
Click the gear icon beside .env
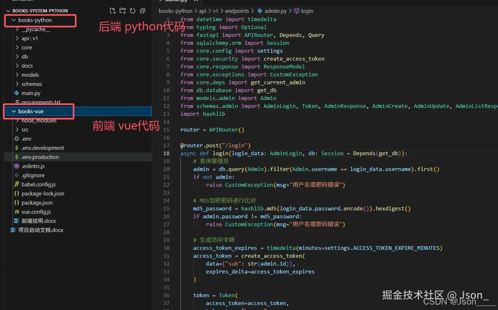coord(17,139)
